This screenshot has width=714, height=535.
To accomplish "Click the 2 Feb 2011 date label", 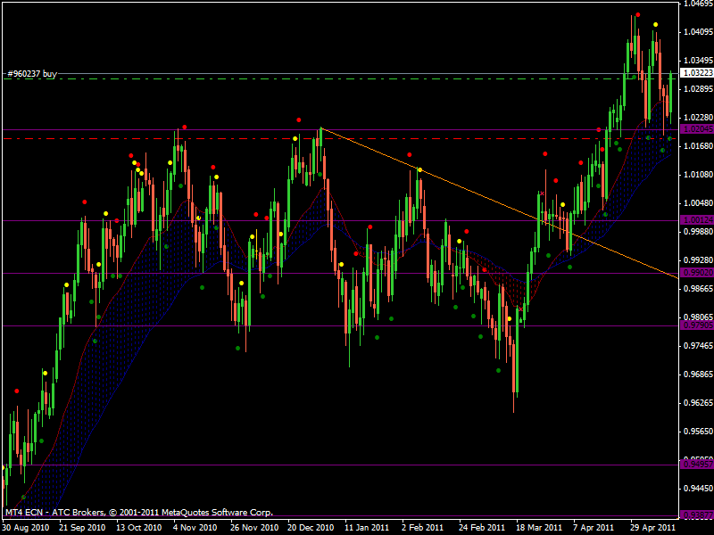I will [422, 528].
